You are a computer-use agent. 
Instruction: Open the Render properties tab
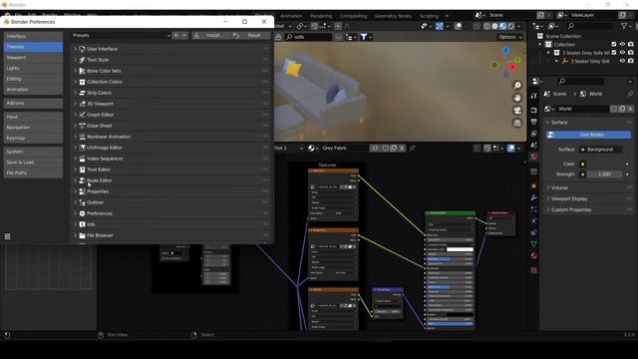coord(534,110)
